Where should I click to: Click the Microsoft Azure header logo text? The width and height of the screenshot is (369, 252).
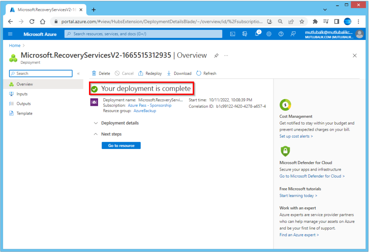(x=40, y=34)
